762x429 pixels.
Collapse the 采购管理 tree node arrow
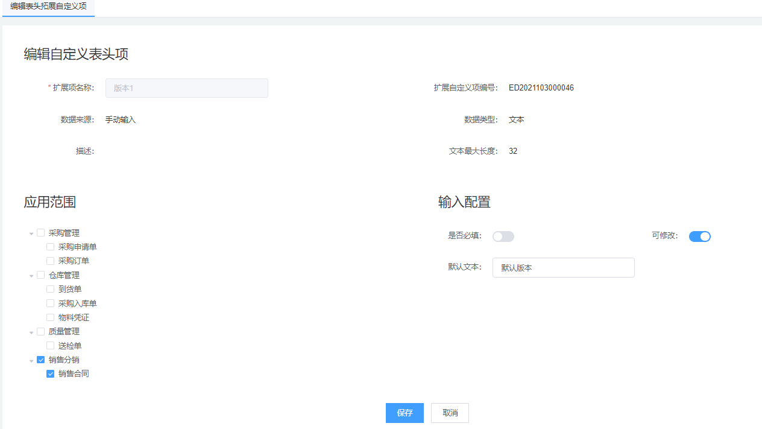31,234
